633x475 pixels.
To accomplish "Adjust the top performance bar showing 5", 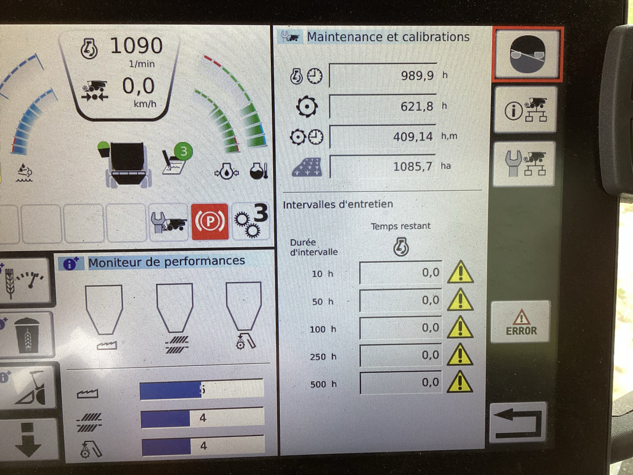I will click(202, 390).
